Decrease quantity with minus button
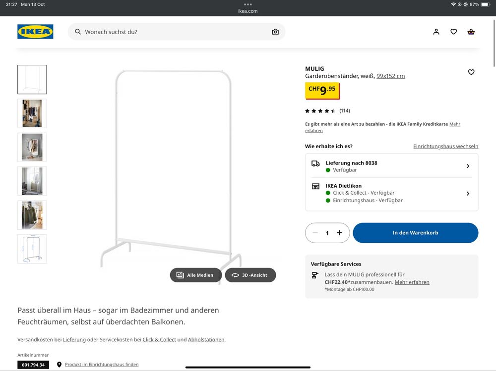Screen dimensions: 496x371 point(315,233)
